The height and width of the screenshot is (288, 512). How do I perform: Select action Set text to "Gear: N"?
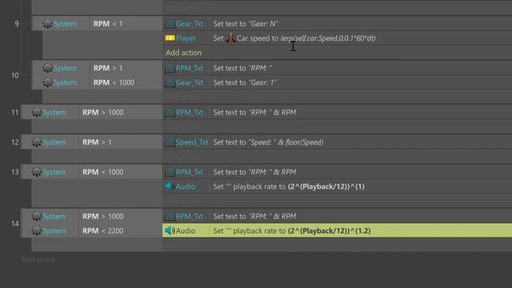(246, 24)
